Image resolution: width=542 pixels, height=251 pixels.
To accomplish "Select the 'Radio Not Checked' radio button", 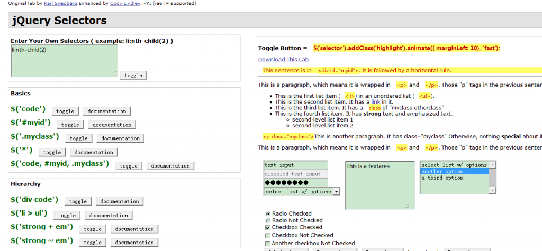I will [x=267, y=221].
